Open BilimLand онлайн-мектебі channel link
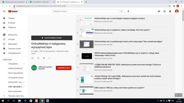The width and height of the screenshot is (184, 103). click(45, 68)
